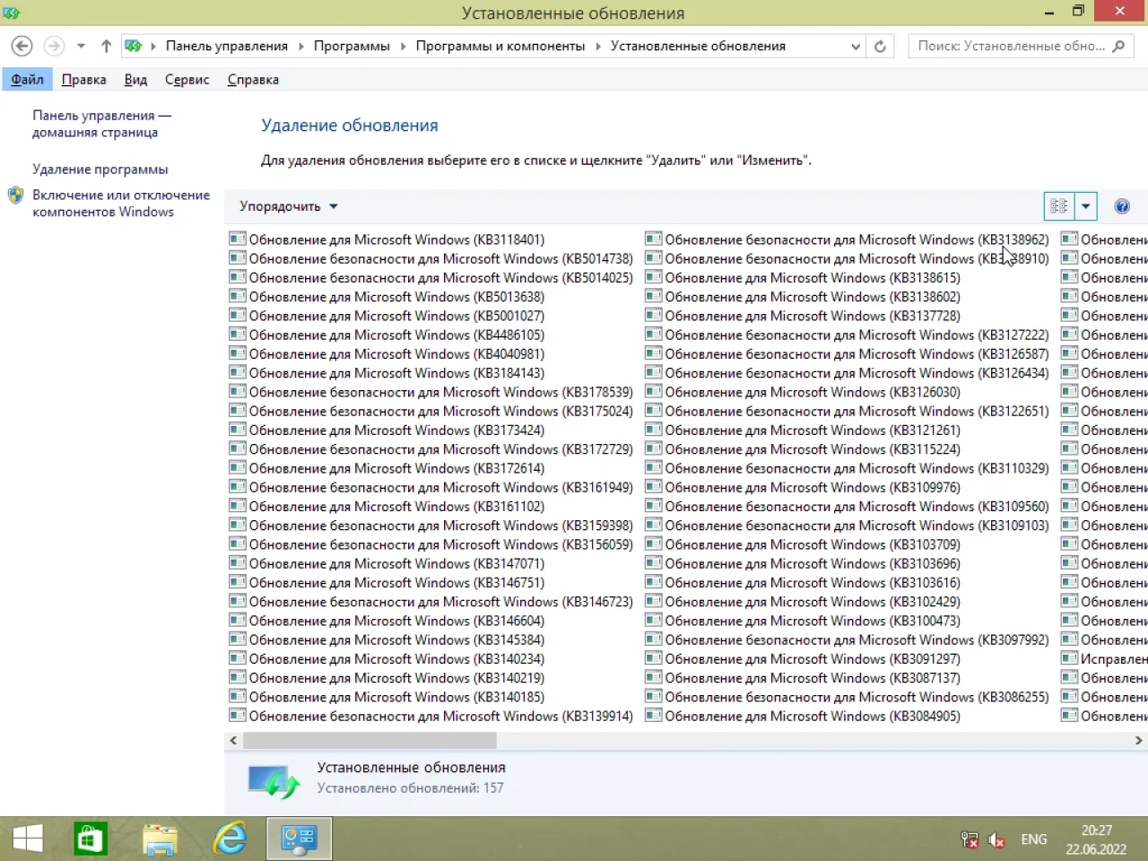1148x861 pixels.
Task: Select security update KB3159398
Action: [431, 525]
